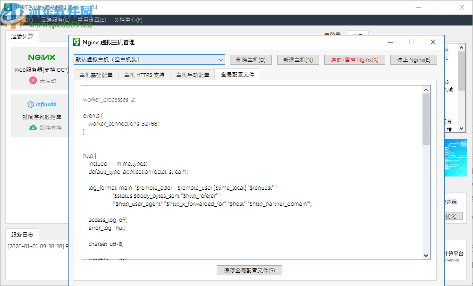Click the 新建主机(N) button

point(298,59)
